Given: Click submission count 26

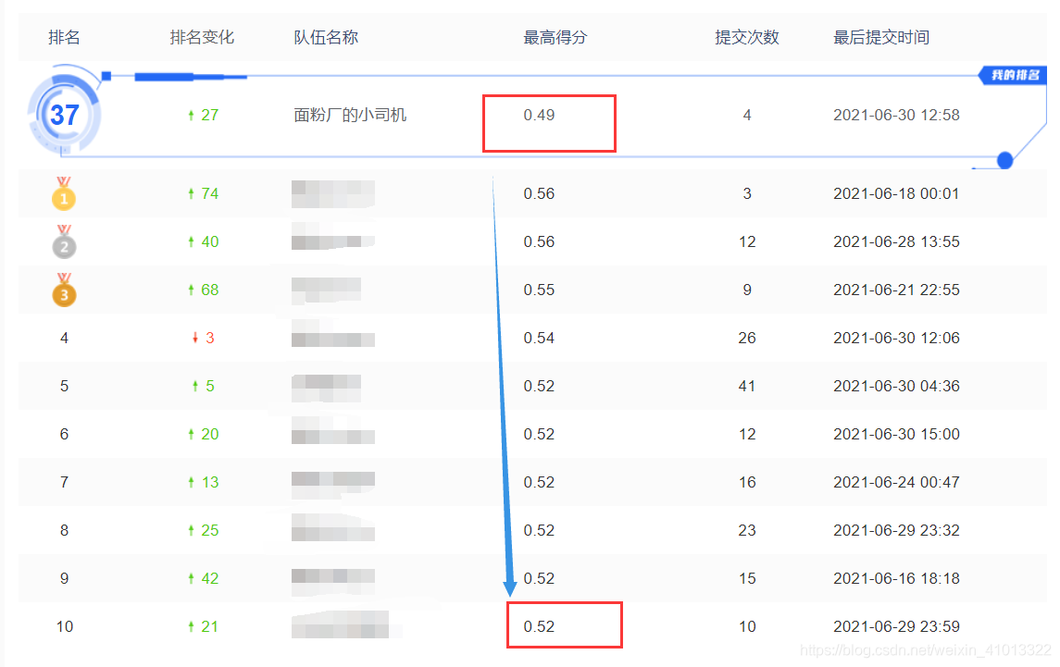Looking at the screenshot, I should 747,338.
